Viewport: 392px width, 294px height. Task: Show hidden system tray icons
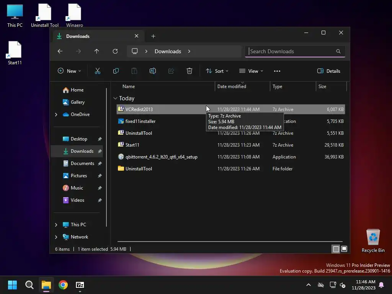[x=309, y=285]
